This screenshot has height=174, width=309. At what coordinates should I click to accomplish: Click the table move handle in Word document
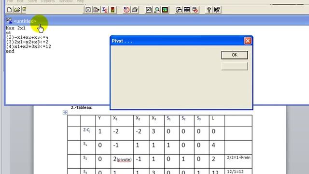click(65, 113)
